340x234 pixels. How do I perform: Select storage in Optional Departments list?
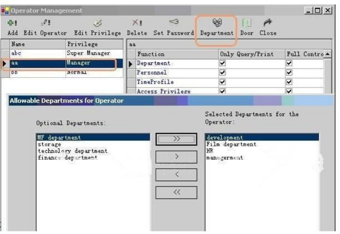click(49, 144)
